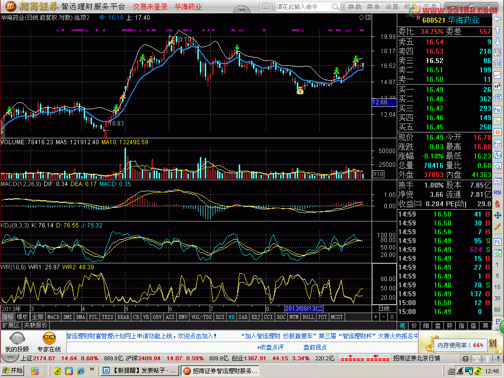
Task: Click the keyboard icon beside command box
Action: click(x=265, y=7)
